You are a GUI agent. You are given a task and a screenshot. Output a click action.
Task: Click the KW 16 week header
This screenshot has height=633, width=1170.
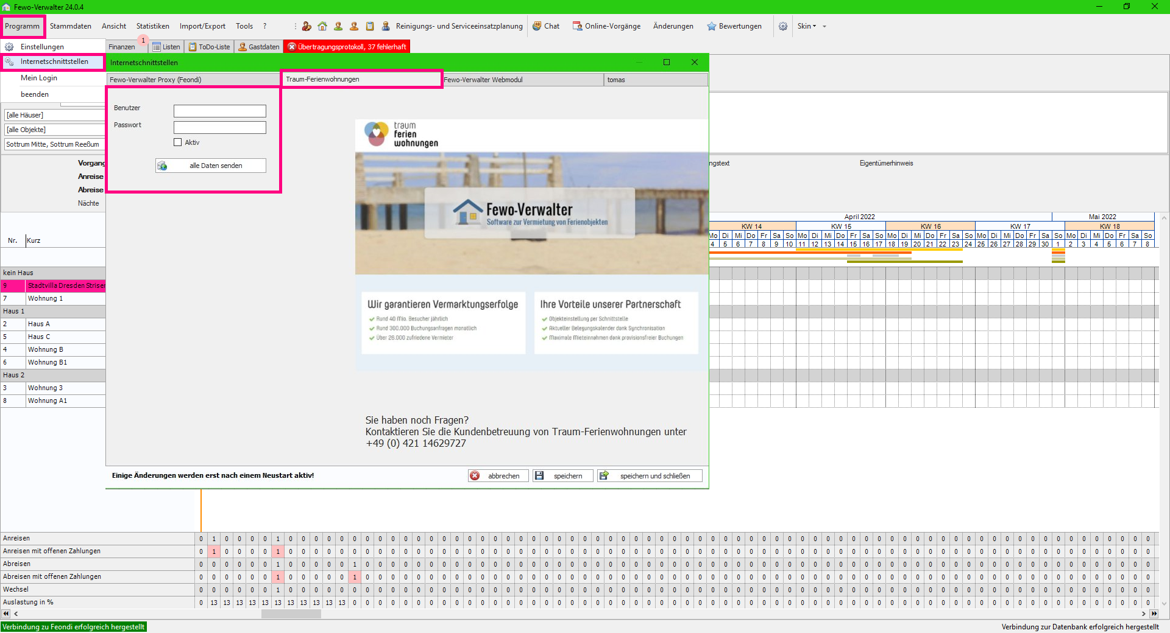pos(931,226)
